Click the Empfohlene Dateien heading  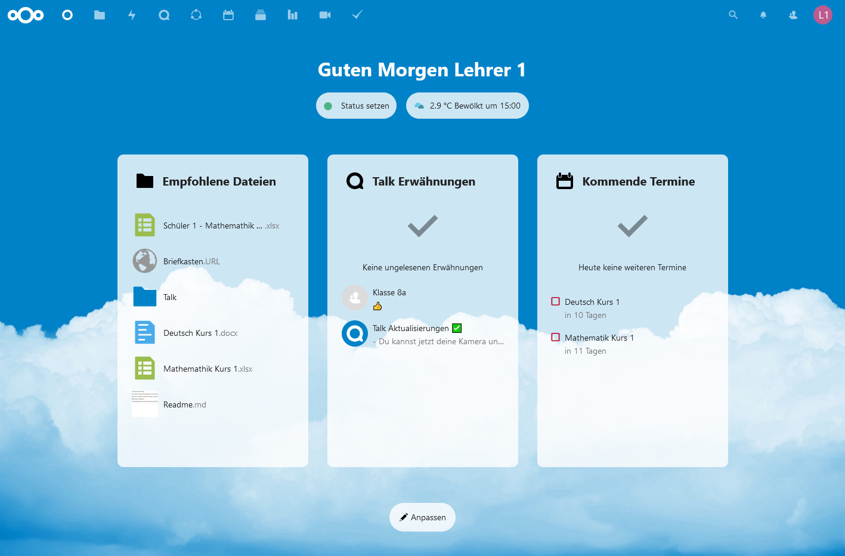coord(219,181)
